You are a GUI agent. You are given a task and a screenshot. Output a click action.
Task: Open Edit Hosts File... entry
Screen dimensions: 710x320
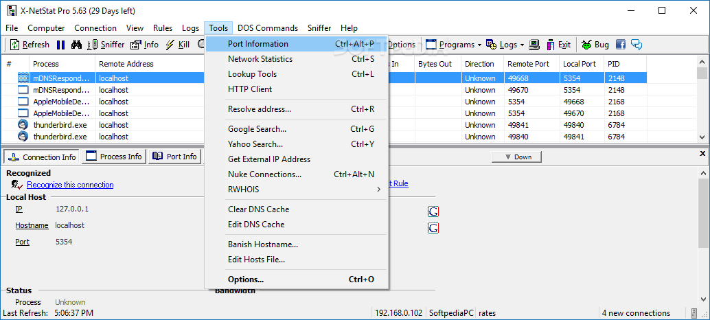(296, 260)
